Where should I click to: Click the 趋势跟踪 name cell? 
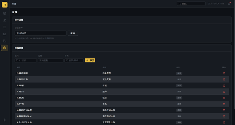[x=107, y=73]
